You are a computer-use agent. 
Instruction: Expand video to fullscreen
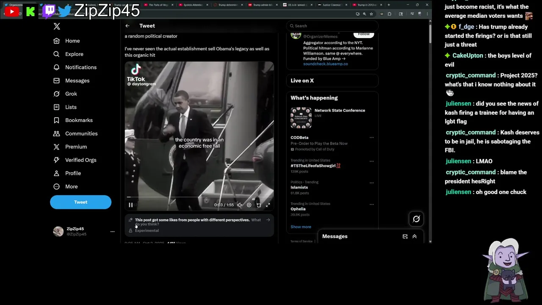tap(268, 205)
